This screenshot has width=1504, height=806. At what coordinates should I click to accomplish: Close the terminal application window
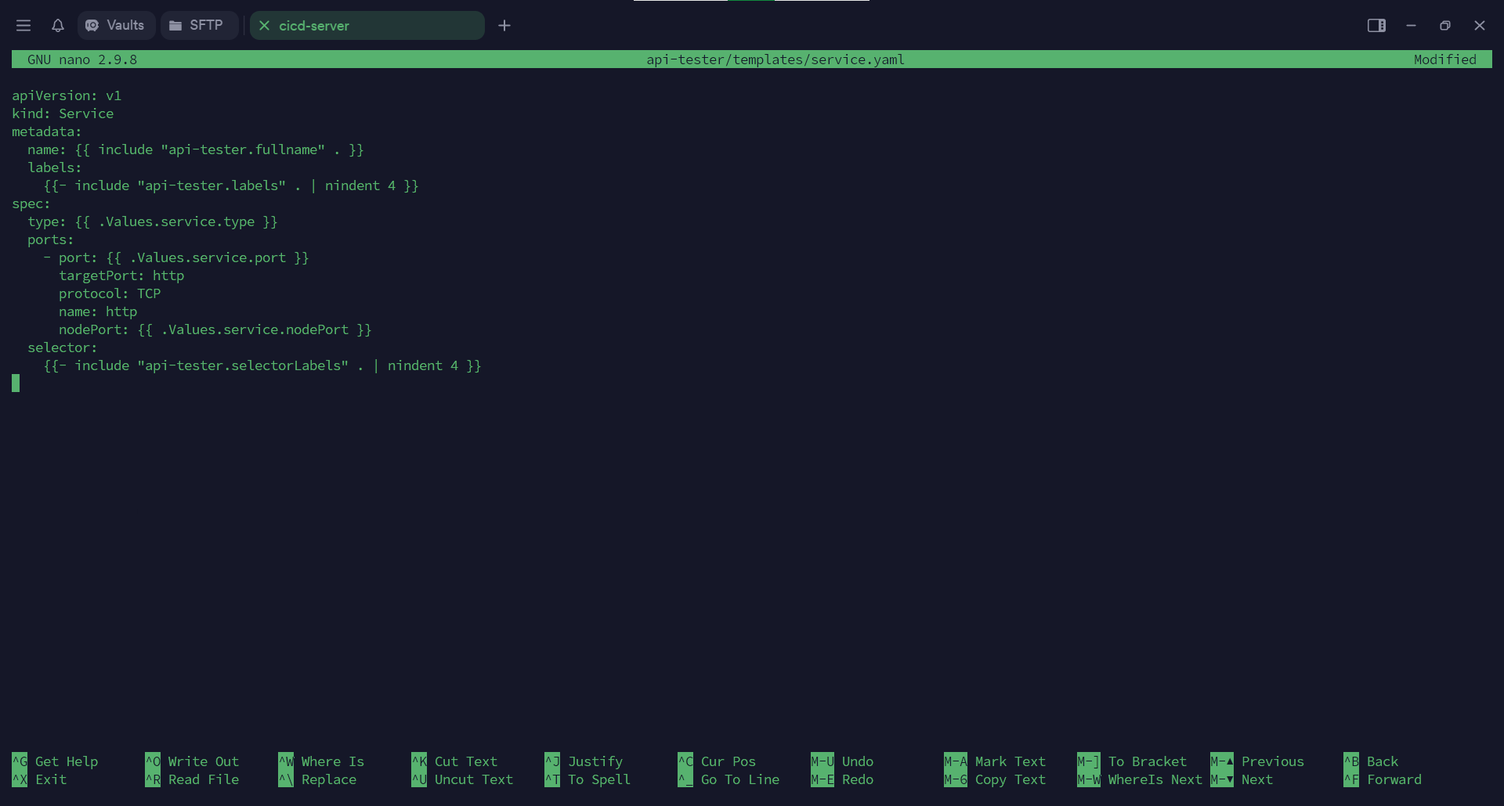(x=1480, y=26)
